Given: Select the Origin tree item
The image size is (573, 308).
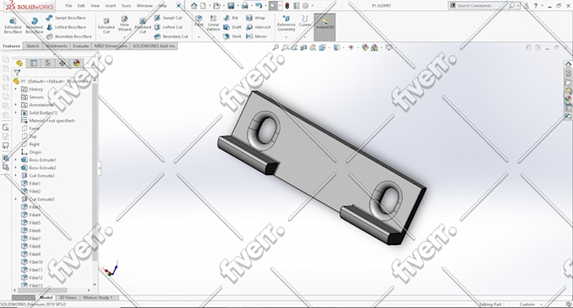Looking at the screenshot, I should (x=31, y=152).
